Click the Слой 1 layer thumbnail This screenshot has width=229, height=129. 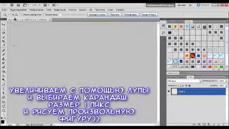click(174, 91)
